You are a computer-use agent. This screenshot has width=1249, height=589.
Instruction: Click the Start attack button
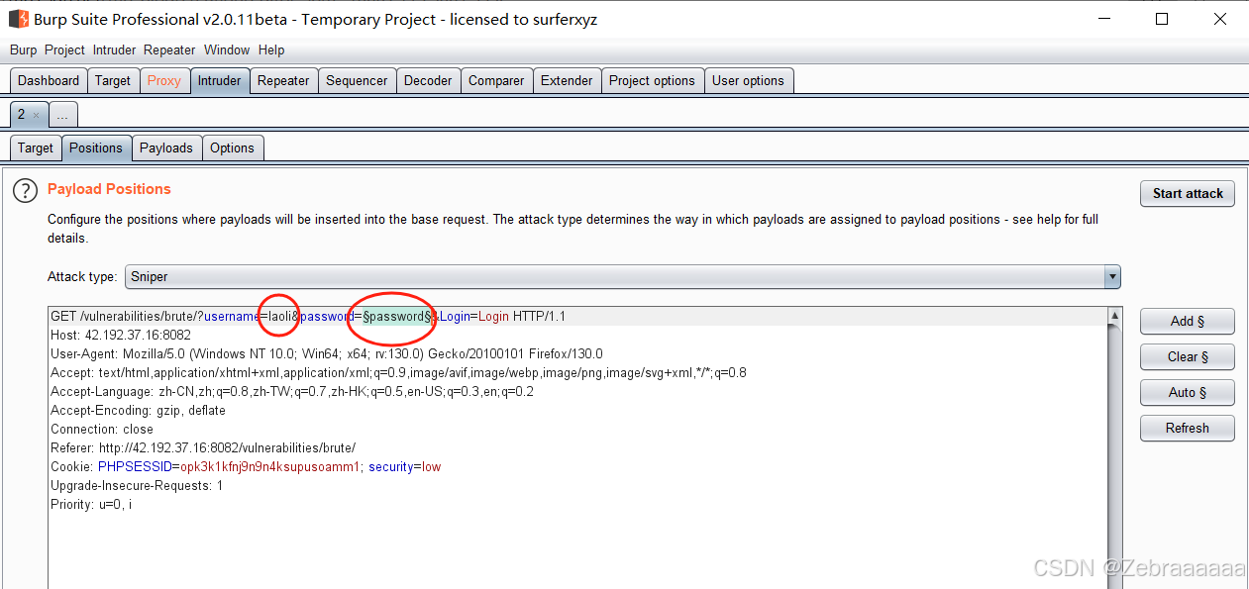1188,193
